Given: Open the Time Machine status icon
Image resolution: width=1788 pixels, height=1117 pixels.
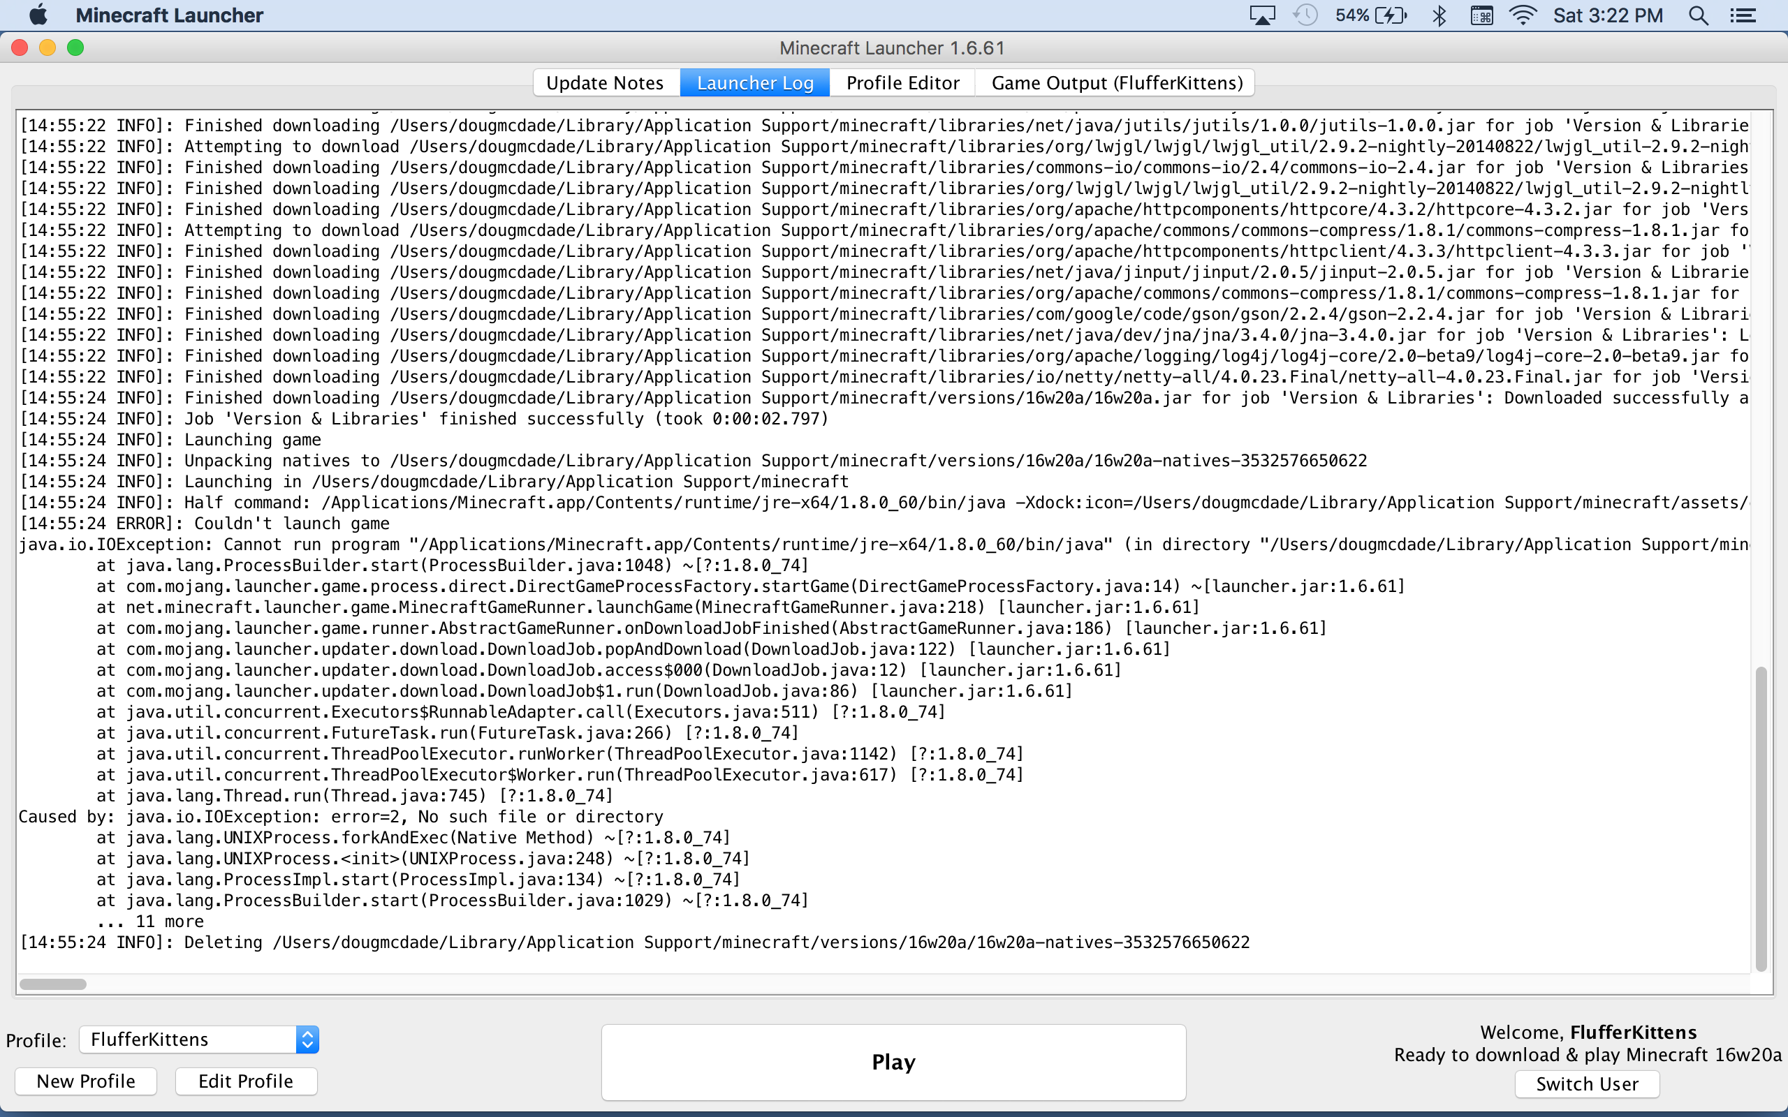Looking at the screenshot, I should [1305, 15].
